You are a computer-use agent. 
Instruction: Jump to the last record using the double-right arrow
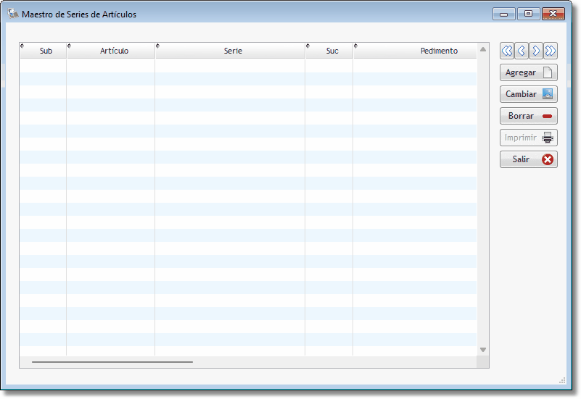coord(551,51)
